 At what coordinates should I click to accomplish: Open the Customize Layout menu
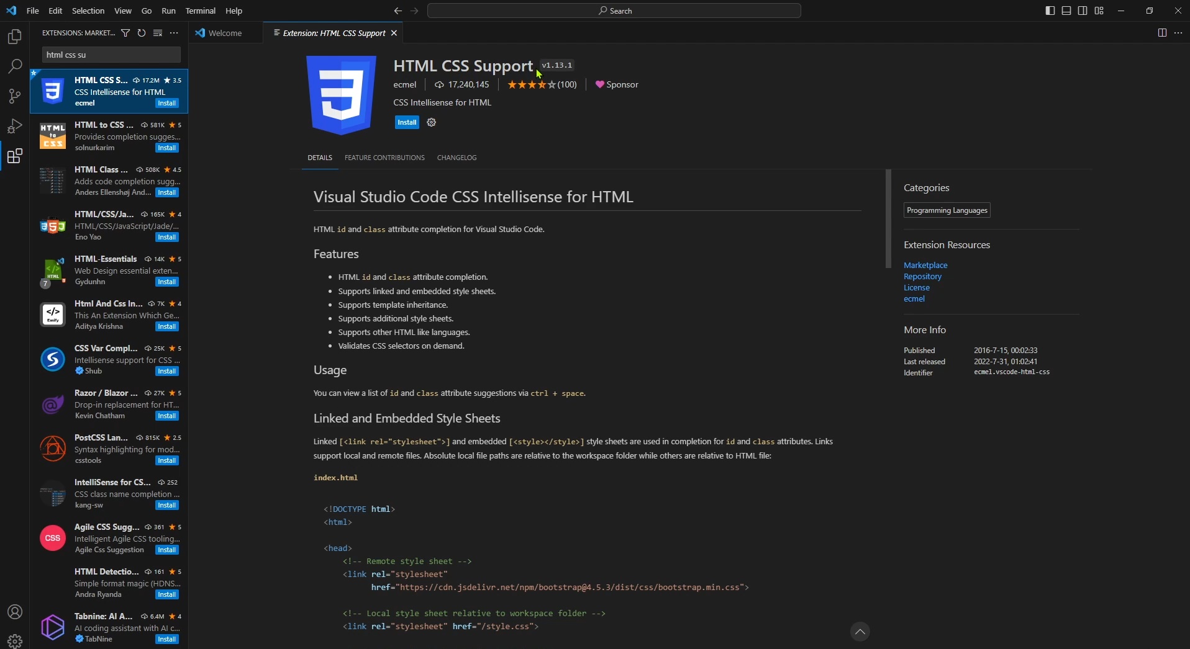[x=1099, y=11]
